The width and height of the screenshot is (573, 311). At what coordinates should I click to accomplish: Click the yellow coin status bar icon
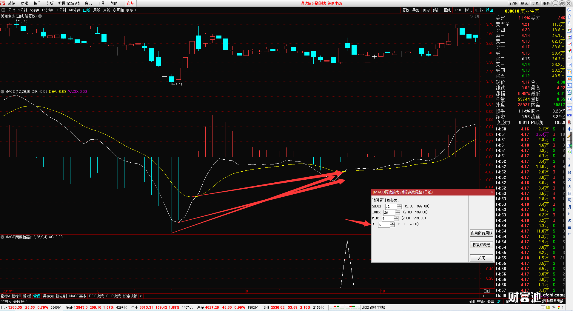(x=548, y=307)
